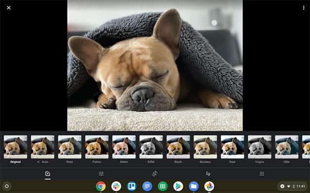Open the more apps grid tab
This screenshot has height=193, width=310.
coord(261,174)
